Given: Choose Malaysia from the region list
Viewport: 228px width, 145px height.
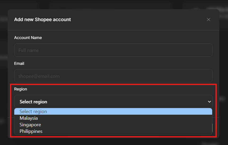Looking at the screenshot, I should (x=29, y=118).
